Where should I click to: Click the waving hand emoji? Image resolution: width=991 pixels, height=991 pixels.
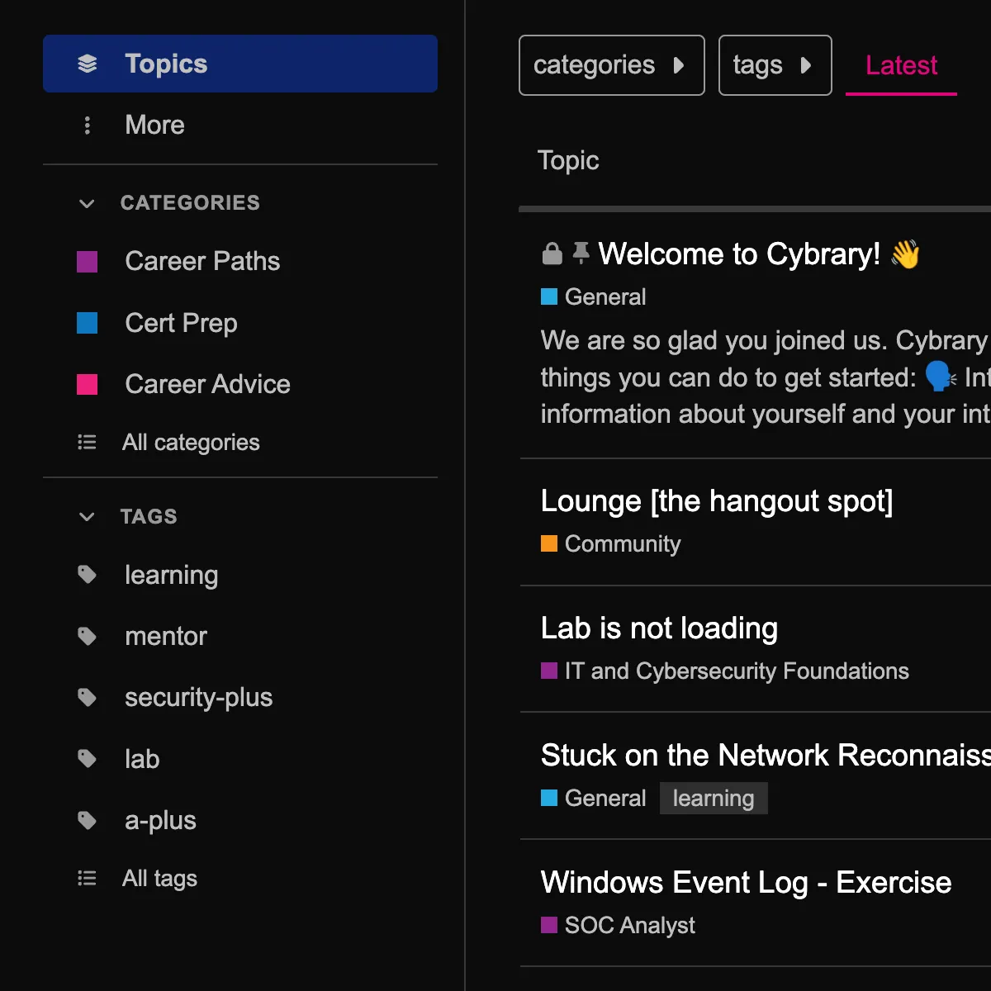[x=905, y=254]
